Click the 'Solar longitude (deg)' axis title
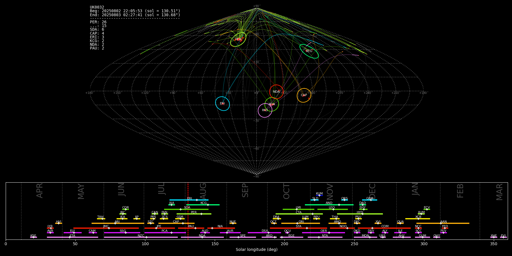512x256 pixels. 257,249
